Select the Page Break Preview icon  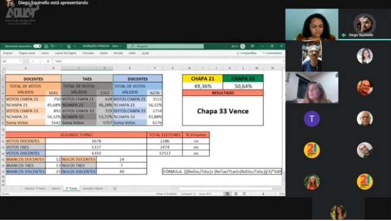coord(244,194)
